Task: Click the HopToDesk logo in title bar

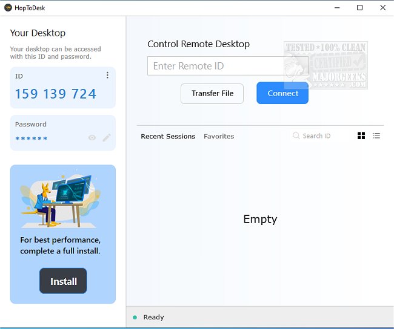Action: (x=7, y=8)
